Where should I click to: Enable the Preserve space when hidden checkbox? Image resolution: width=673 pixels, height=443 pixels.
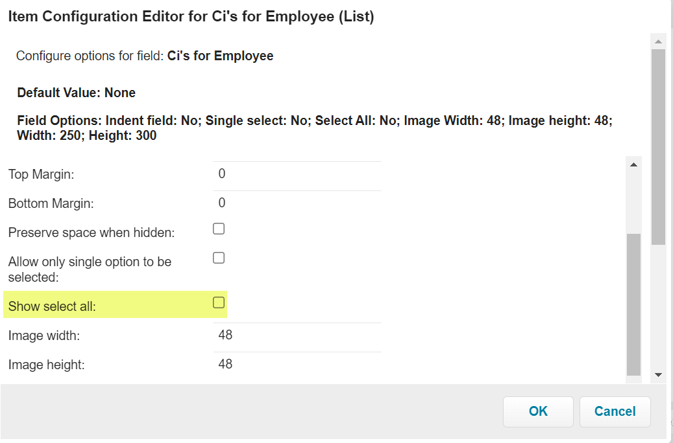click(219, 229)
